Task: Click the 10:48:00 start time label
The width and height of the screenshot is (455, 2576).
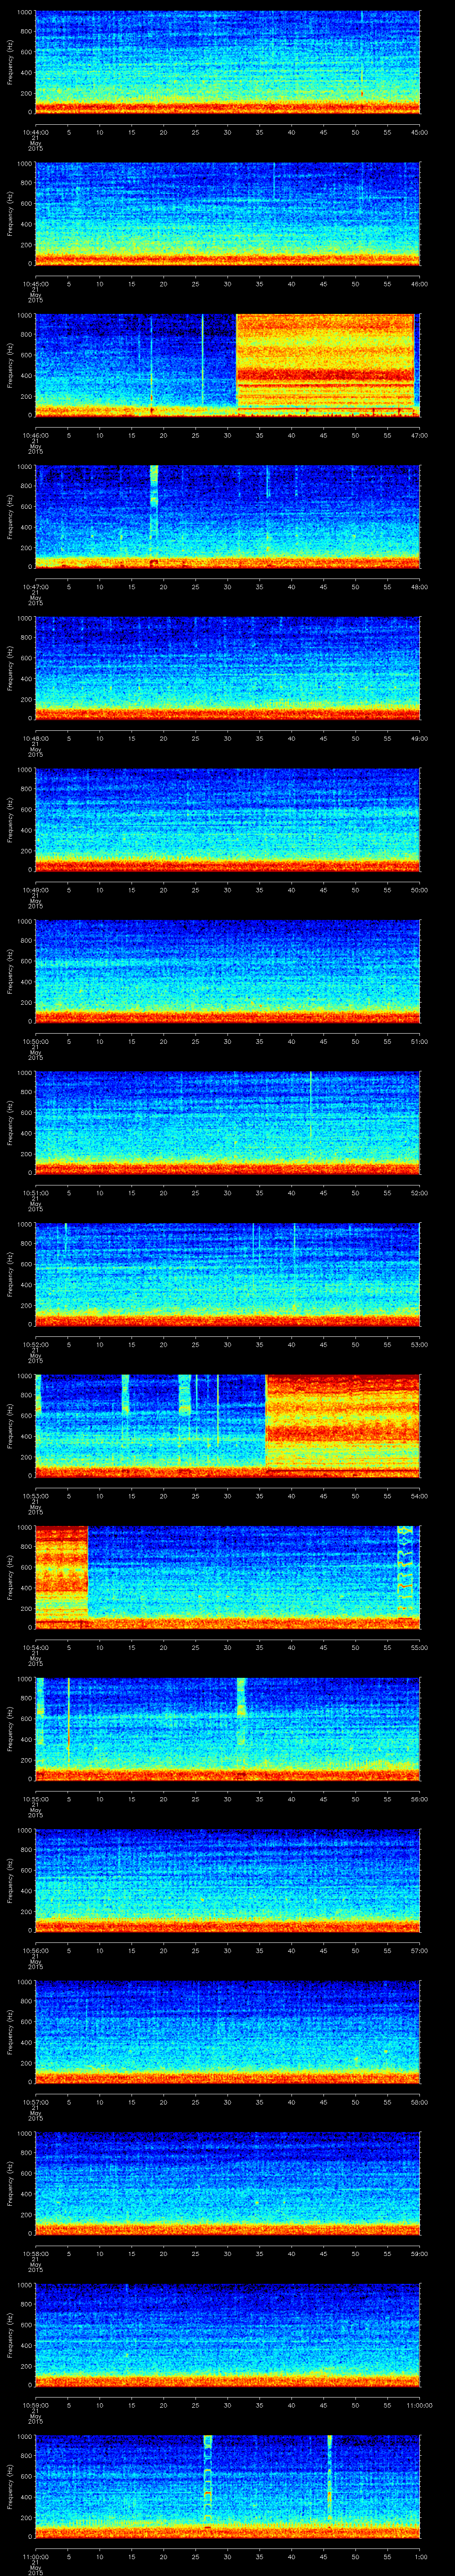Action: (35, 738)
